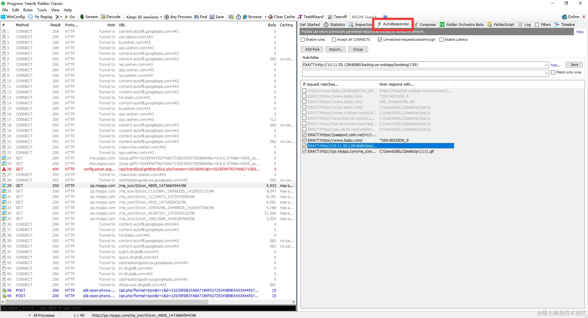Click the horizontal scrollbar right arrow
The width and height of the screenshot is (588, 318).
pyautogui.click(x=294, y=302)
